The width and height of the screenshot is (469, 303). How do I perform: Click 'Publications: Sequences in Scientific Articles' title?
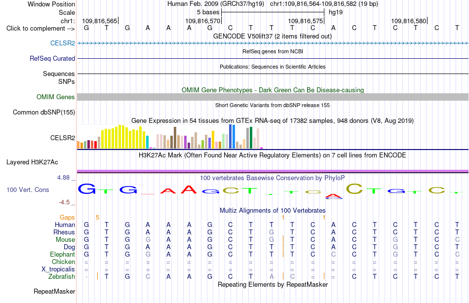tap(273, 67)
